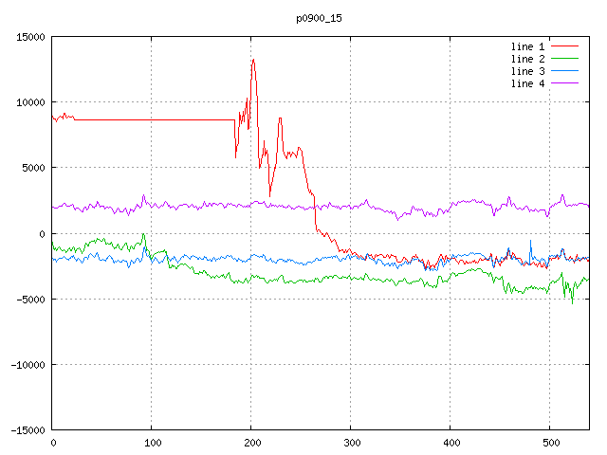This screenshot has height=455, width=607.
Task: Click the 5000 y-axis tick label
Action: pos(32,168)
